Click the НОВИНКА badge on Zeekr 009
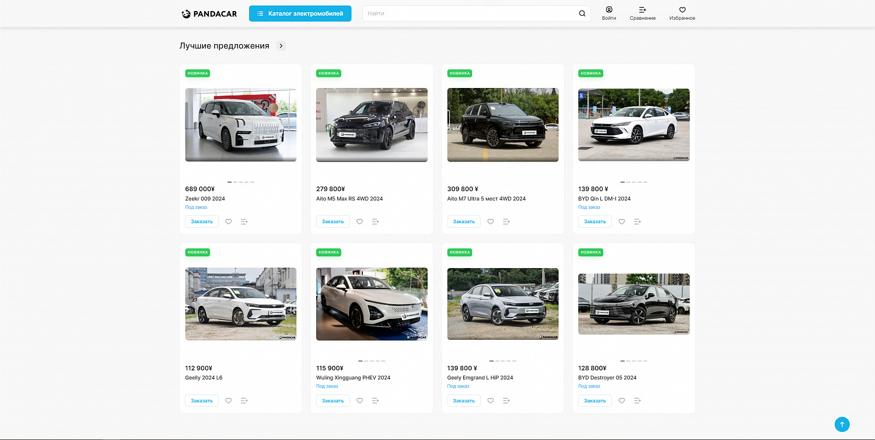Image resolution: width=875 pixels, height=440 pixels. click(x=198, y=73)
